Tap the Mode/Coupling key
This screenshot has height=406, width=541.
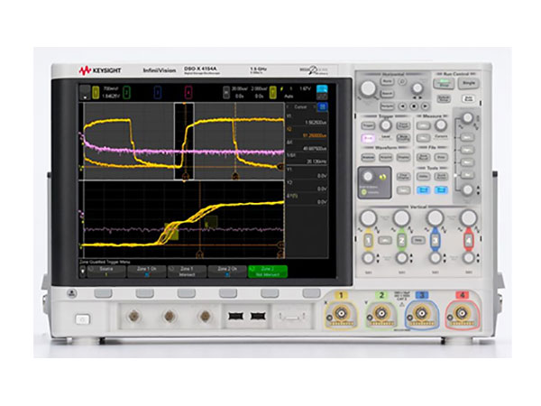click(x=403, y=138)
